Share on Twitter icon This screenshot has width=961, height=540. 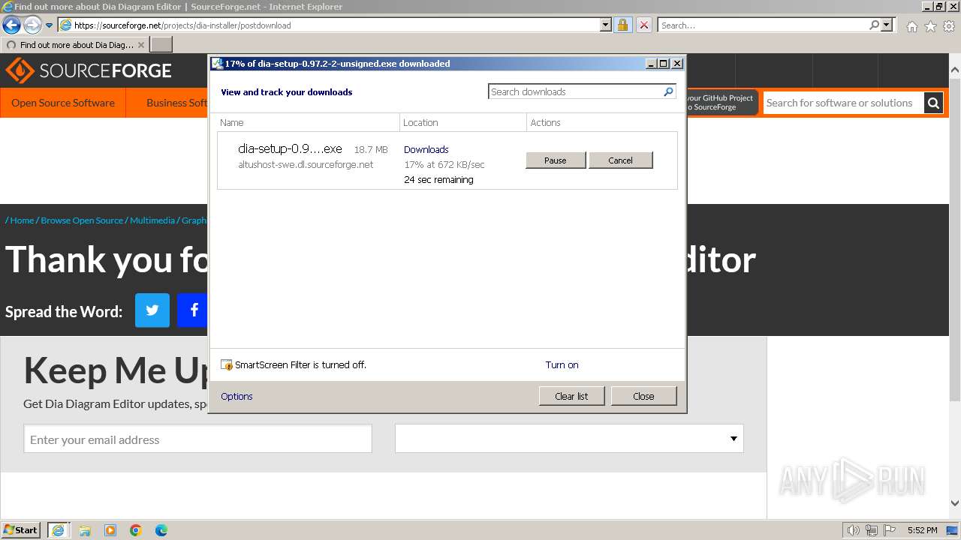coord(152,310)
